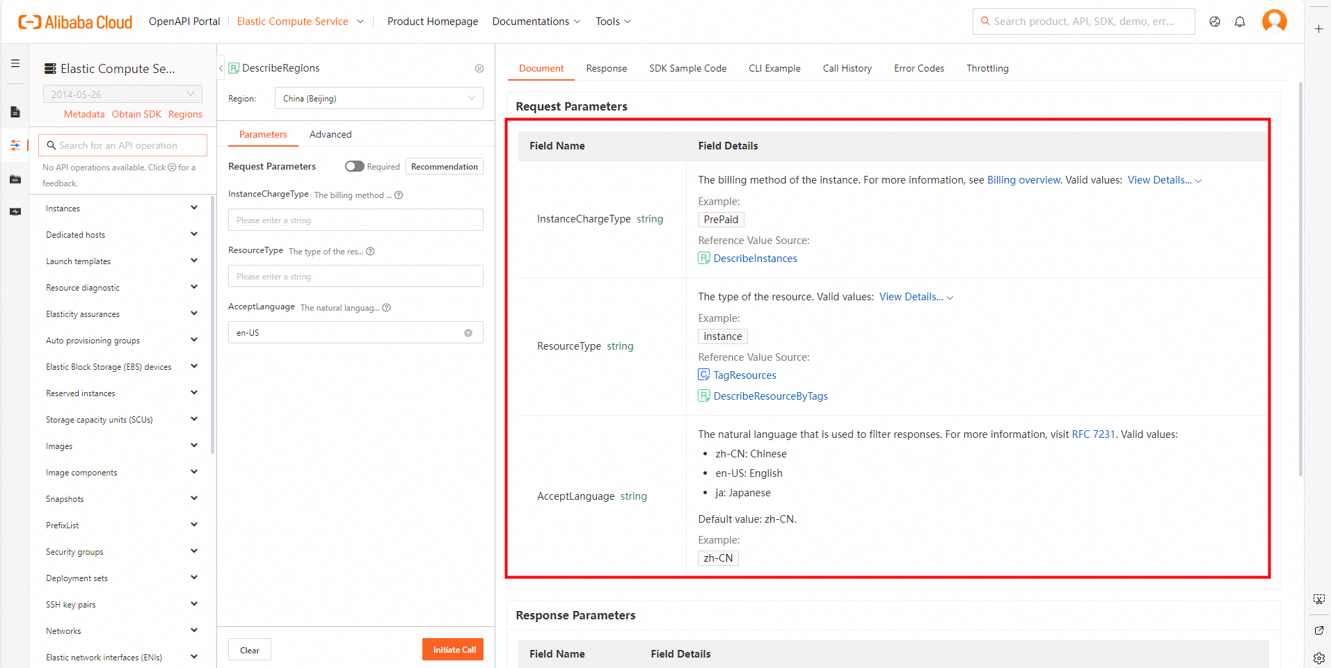Click the palette icon beside the search box
Viewport: 1331px width, 668px height.
(1215, 22)
